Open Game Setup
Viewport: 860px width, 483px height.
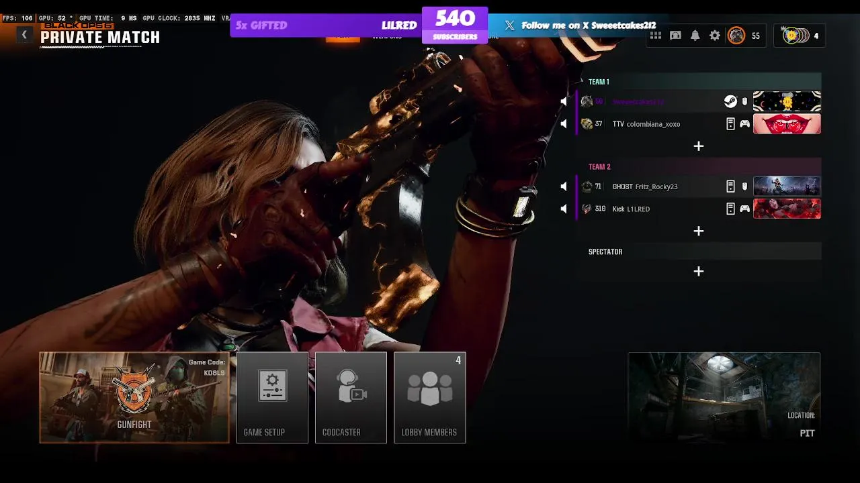(272, 398)
